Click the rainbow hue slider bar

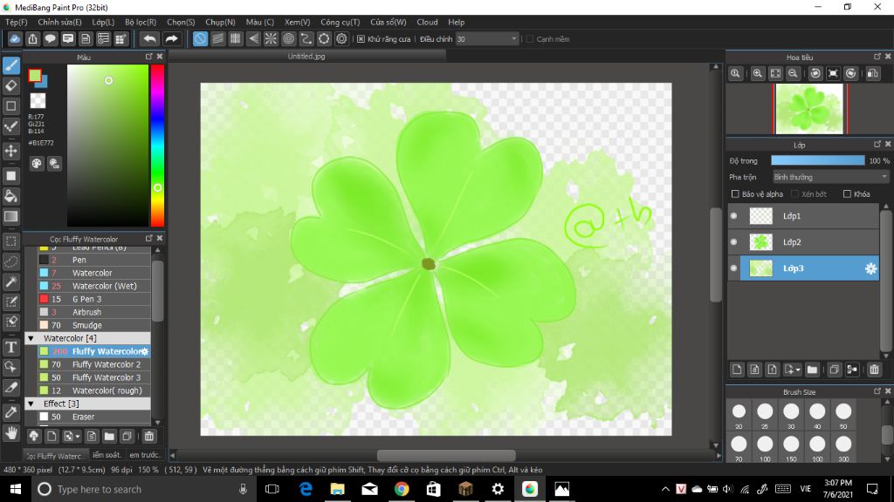coord(157,146)
